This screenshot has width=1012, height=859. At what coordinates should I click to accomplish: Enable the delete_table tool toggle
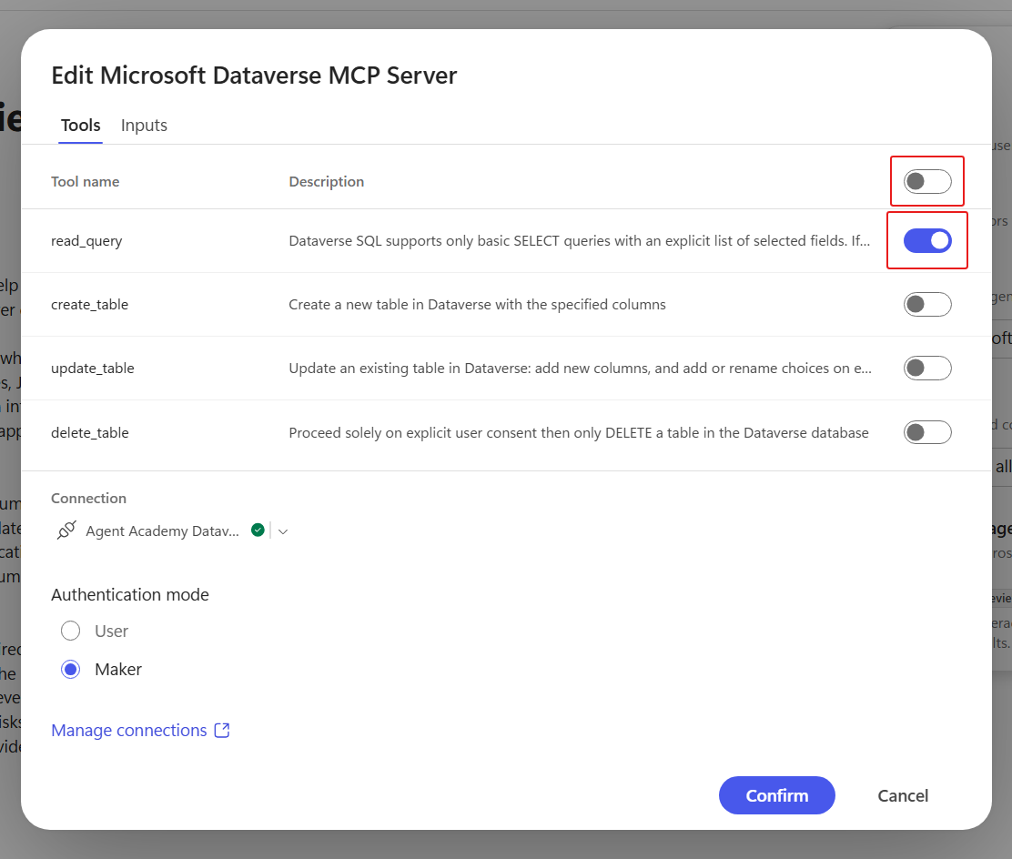(x=927, y=432)
